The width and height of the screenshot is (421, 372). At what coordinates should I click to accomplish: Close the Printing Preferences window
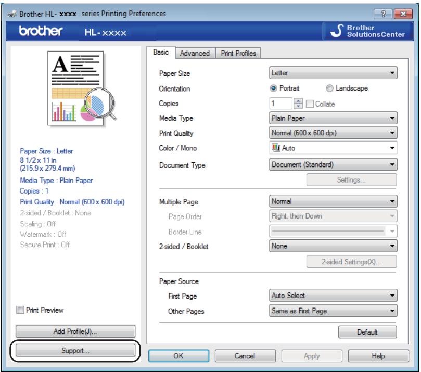(403, 14)
